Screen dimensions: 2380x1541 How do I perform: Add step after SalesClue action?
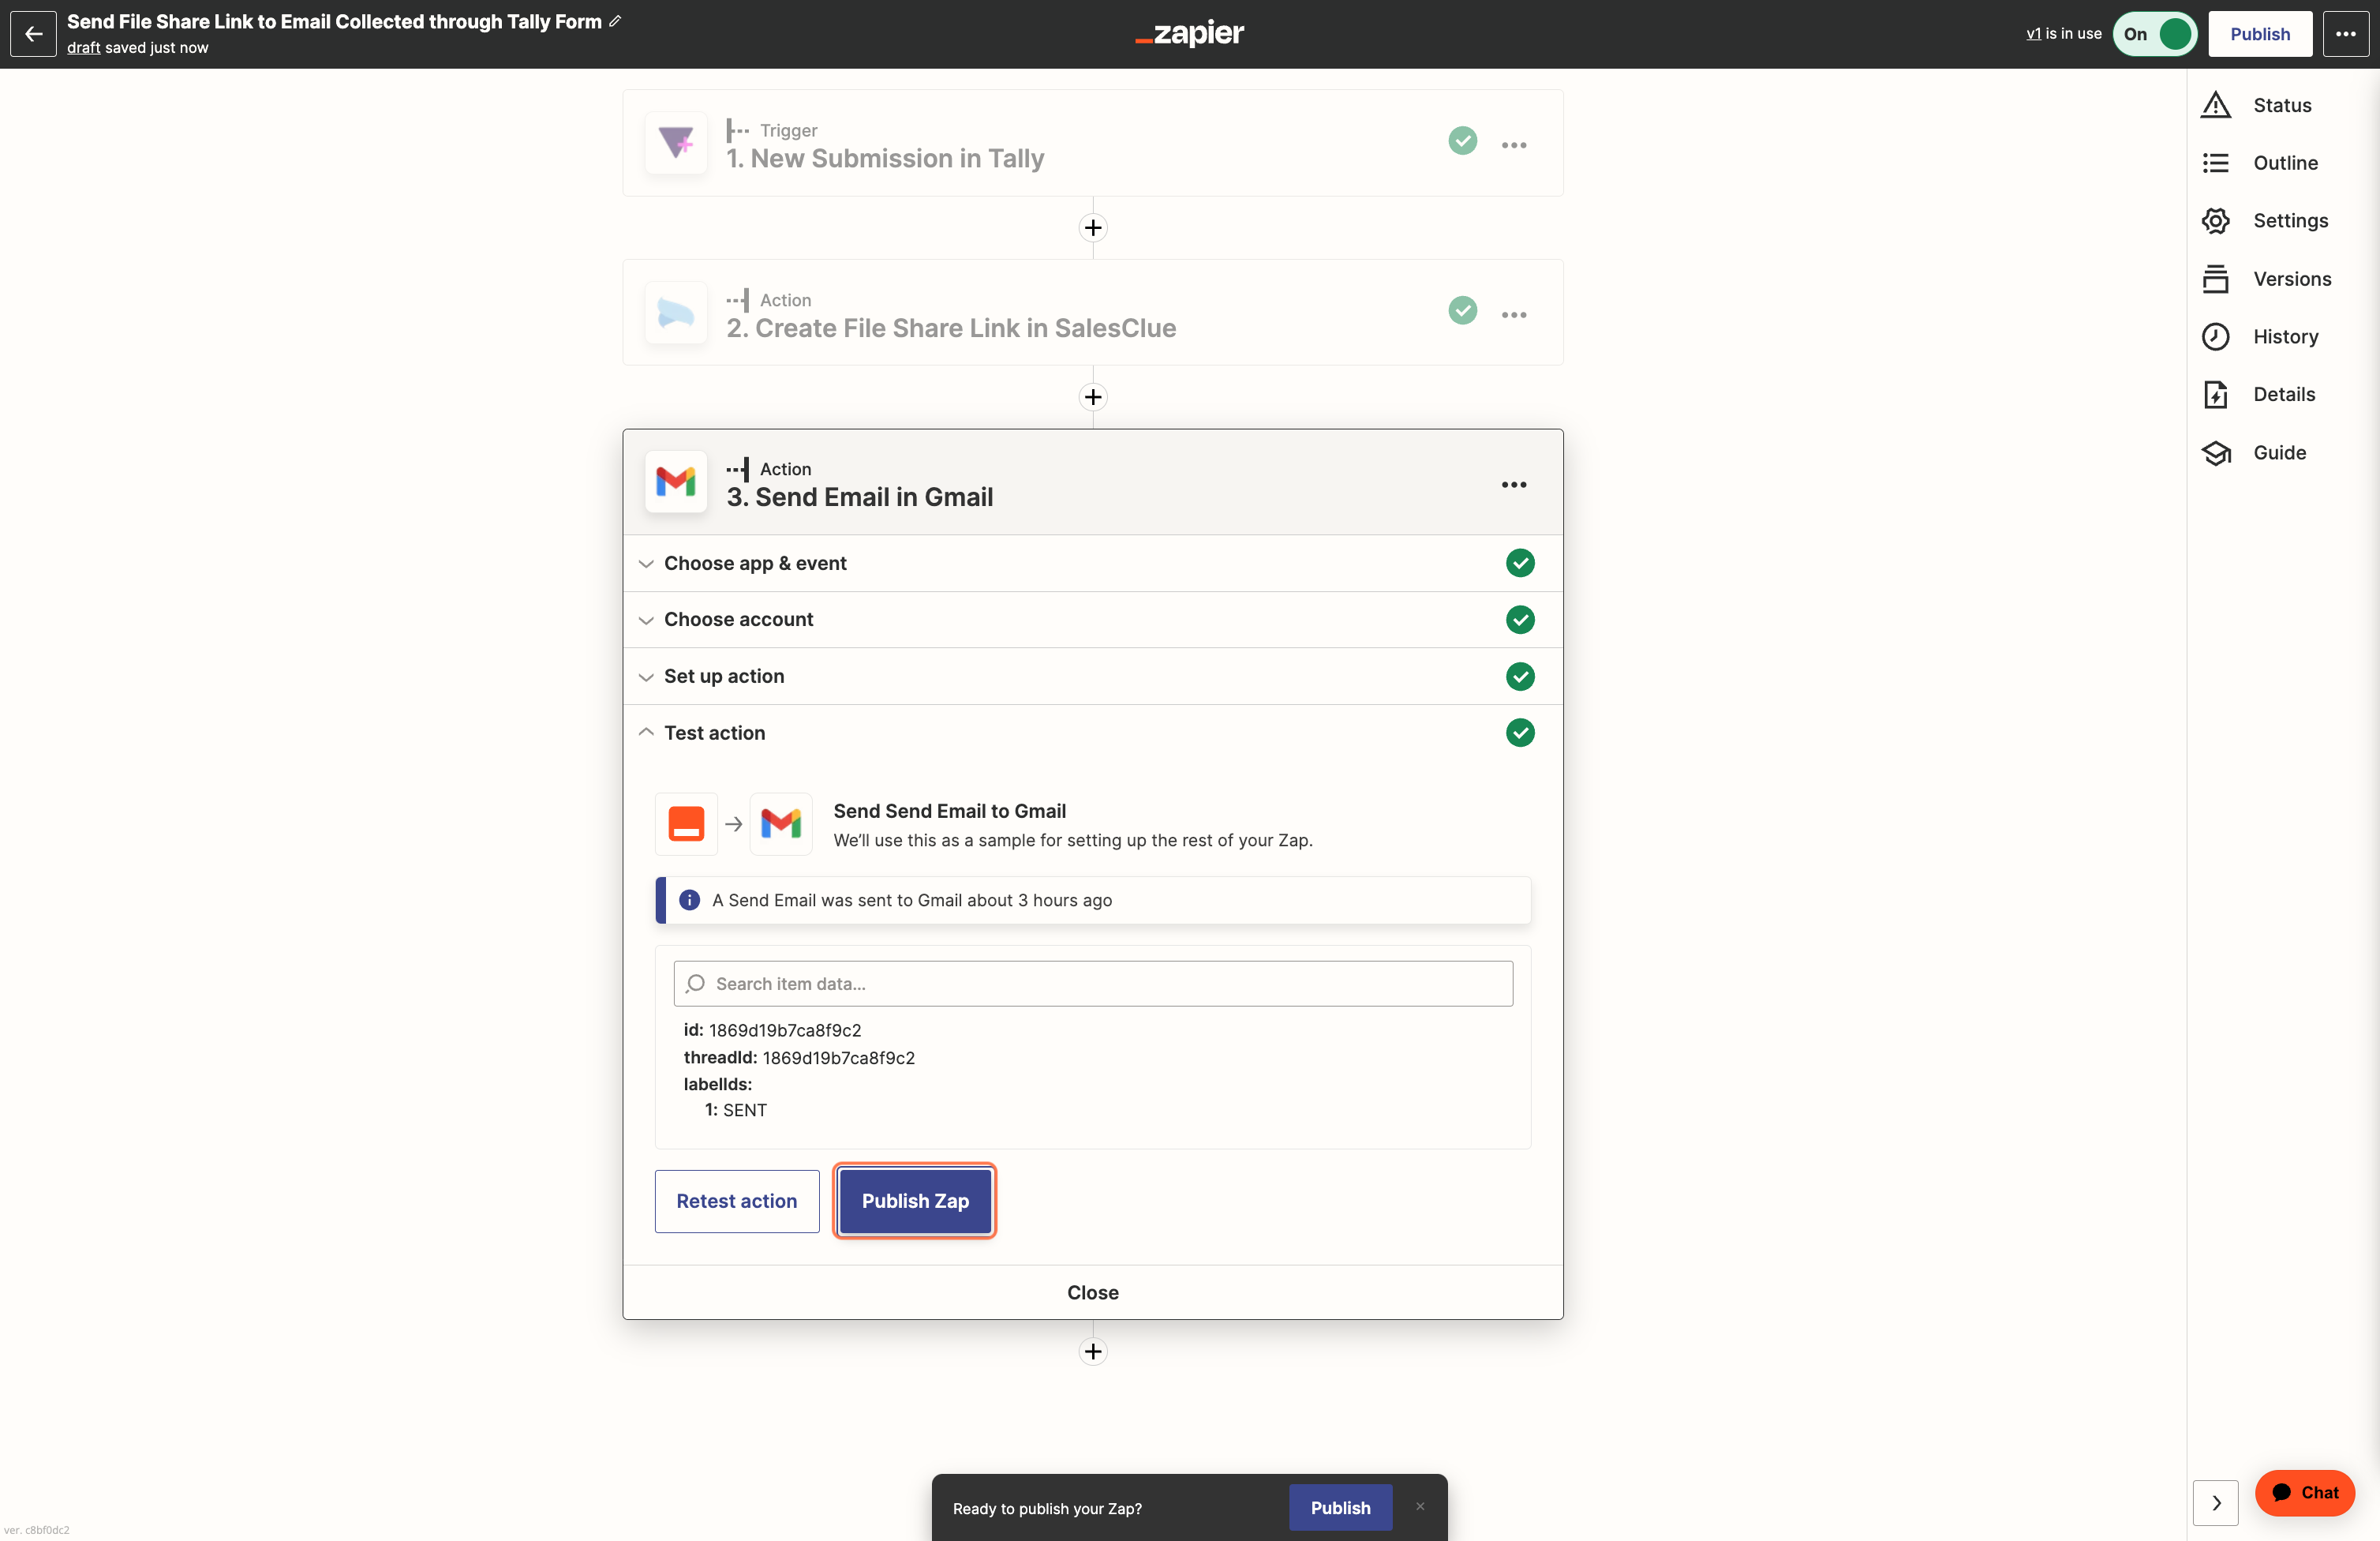tap(1093, 397)
